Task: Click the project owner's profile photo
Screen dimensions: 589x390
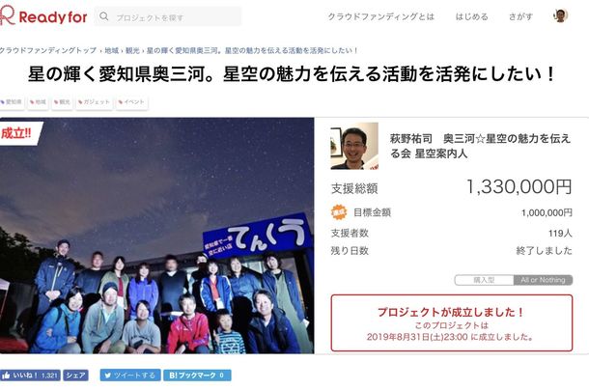Action: 354,146
